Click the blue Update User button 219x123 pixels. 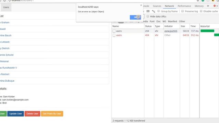(15, 114)
